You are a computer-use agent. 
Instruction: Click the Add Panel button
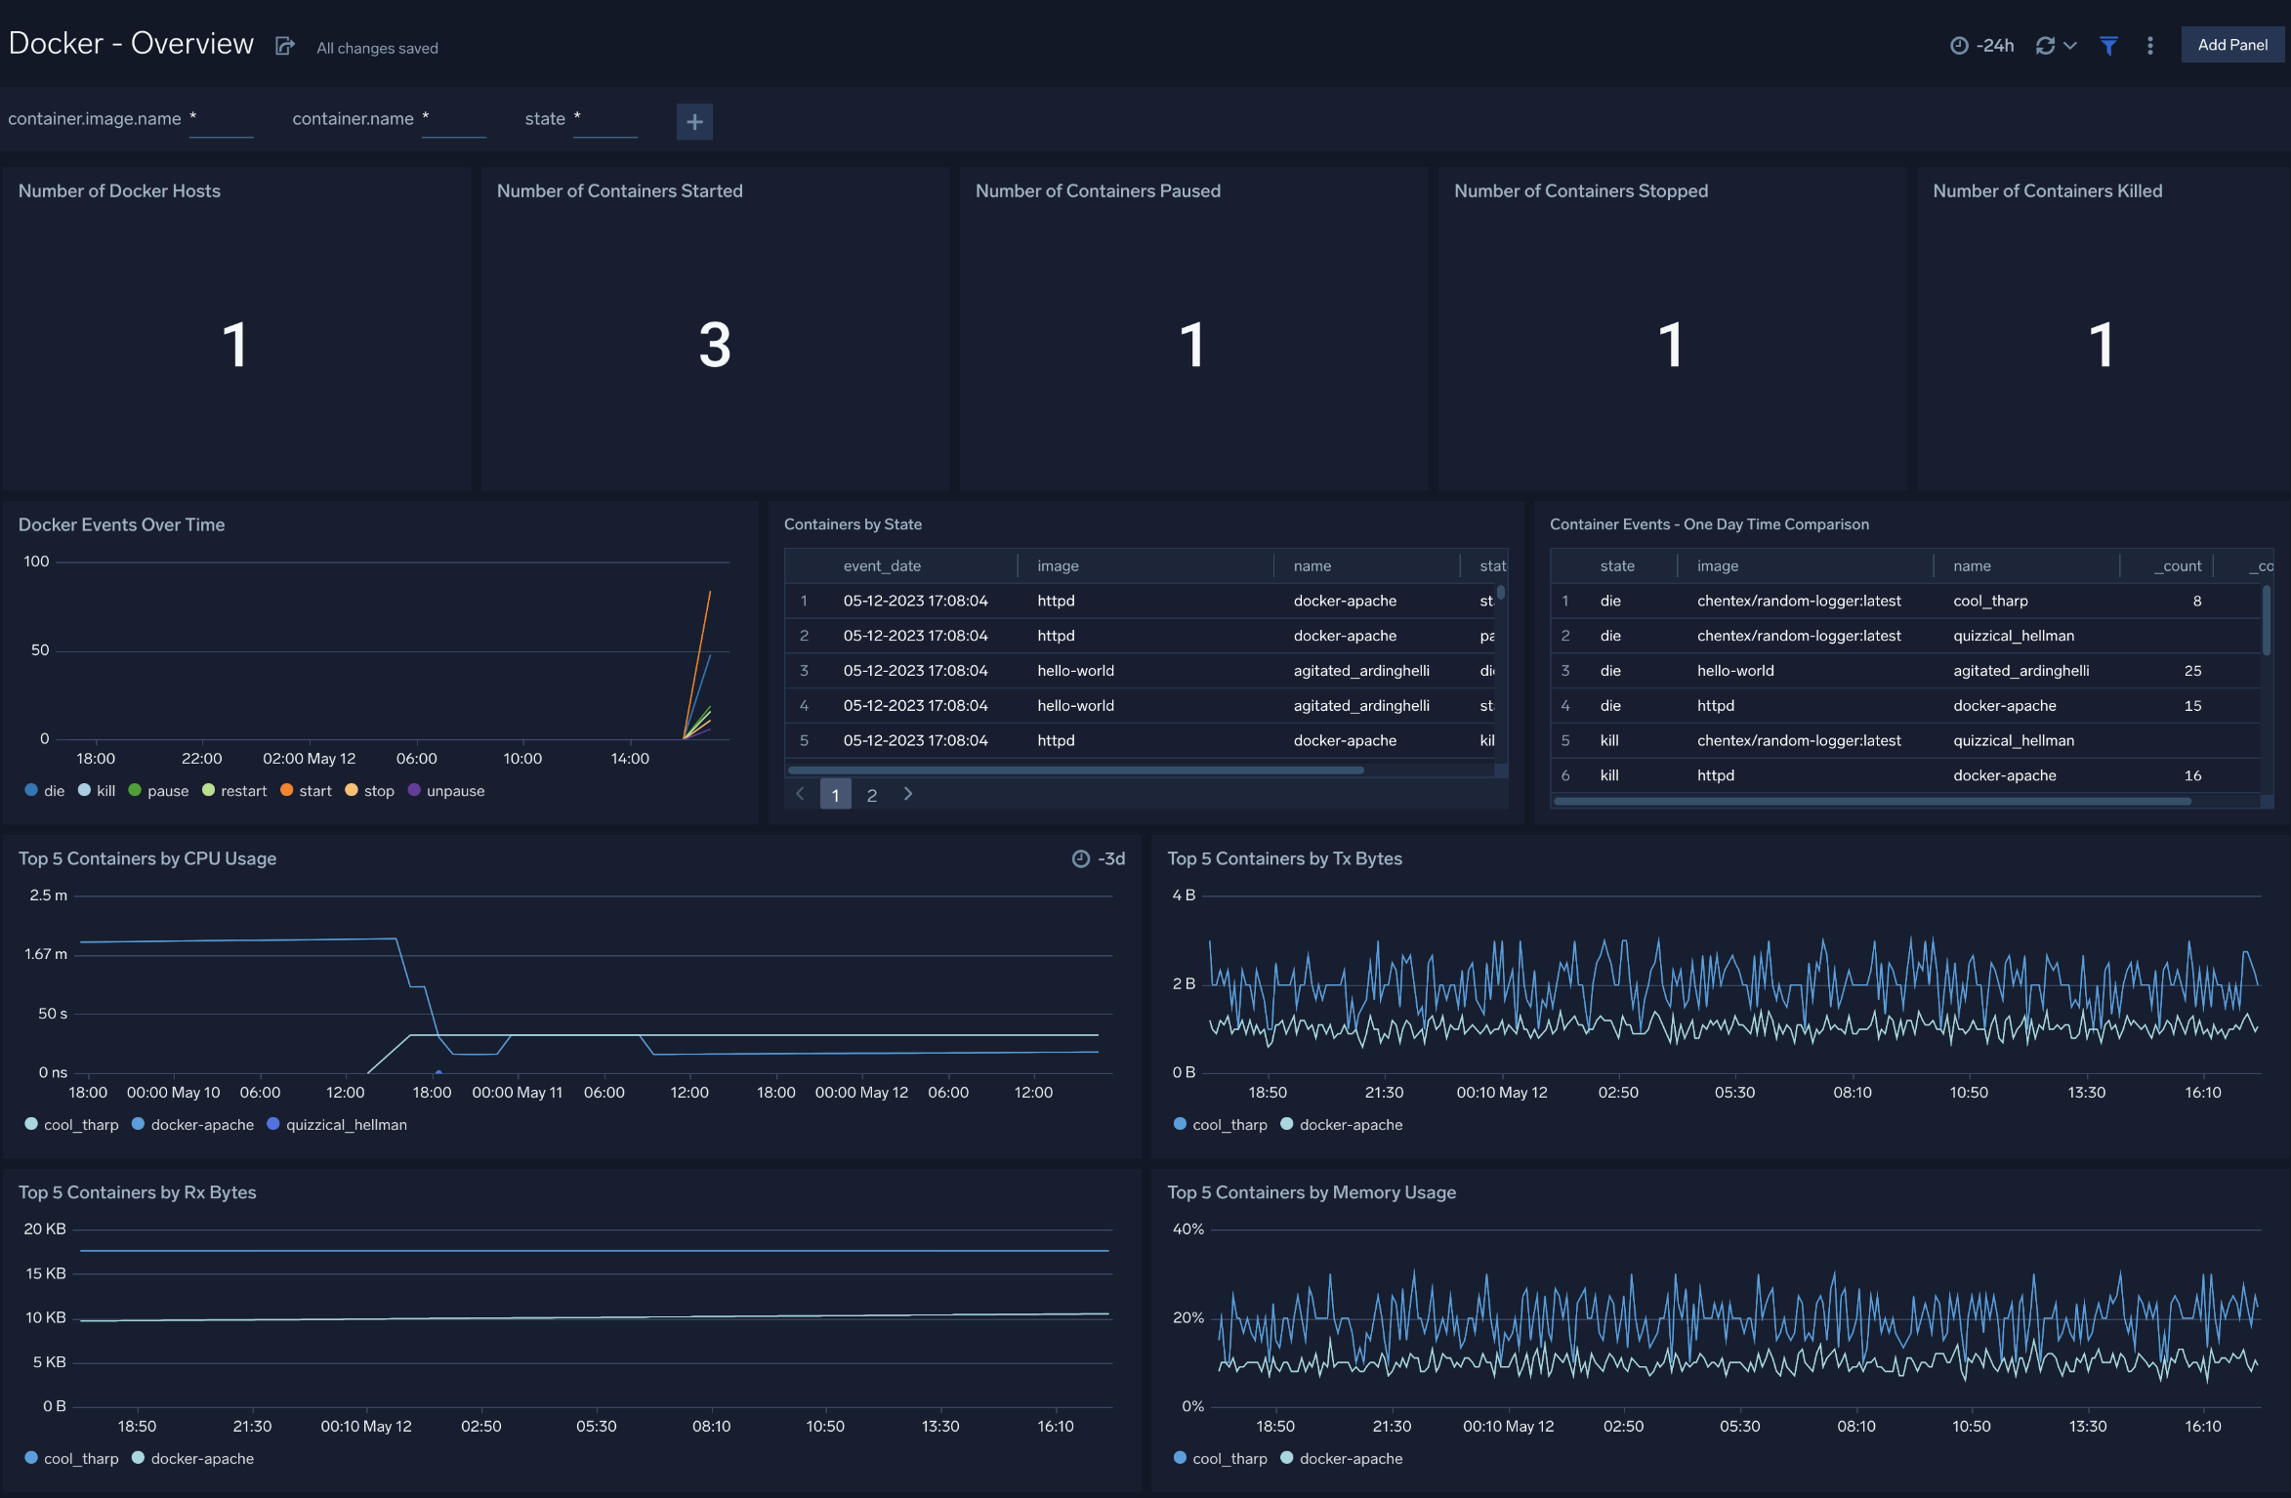[x=2231, y=44]
